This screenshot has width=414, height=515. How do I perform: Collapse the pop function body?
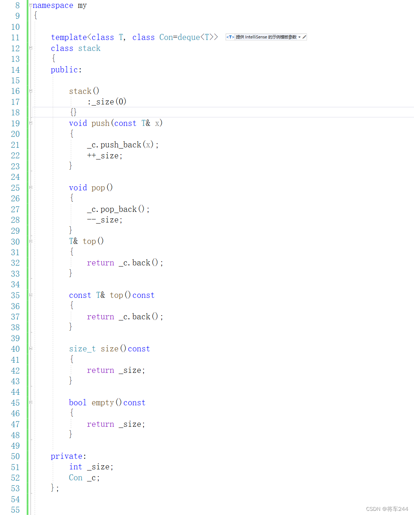[30, 188]
